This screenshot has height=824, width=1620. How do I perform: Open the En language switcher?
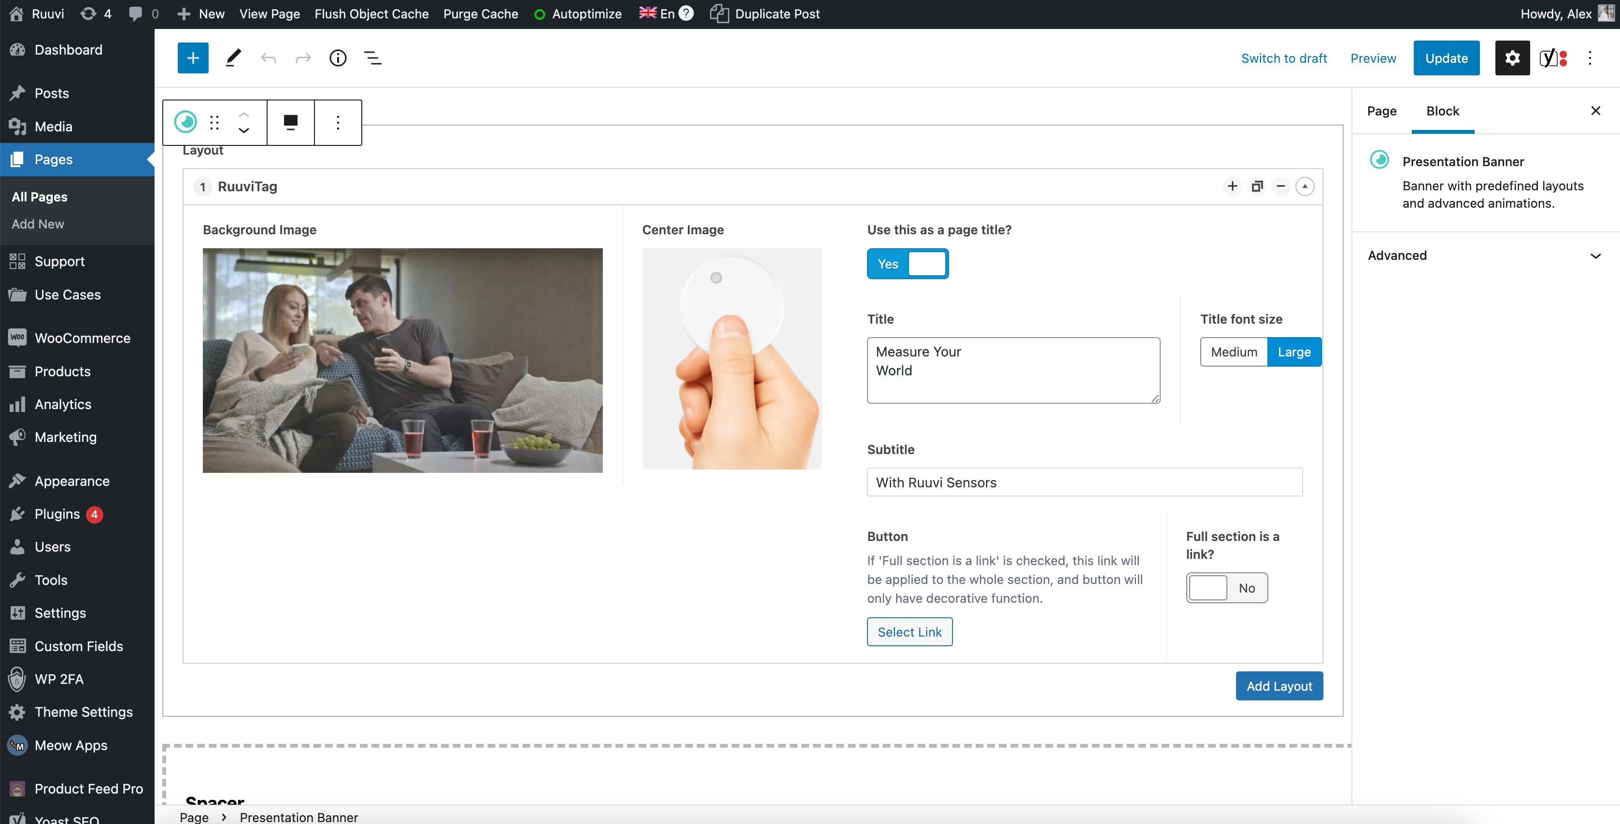656,13
